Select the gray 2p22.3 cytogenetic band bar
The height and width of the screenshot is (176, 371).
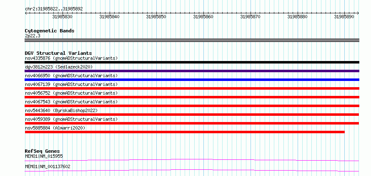(192, 40)
